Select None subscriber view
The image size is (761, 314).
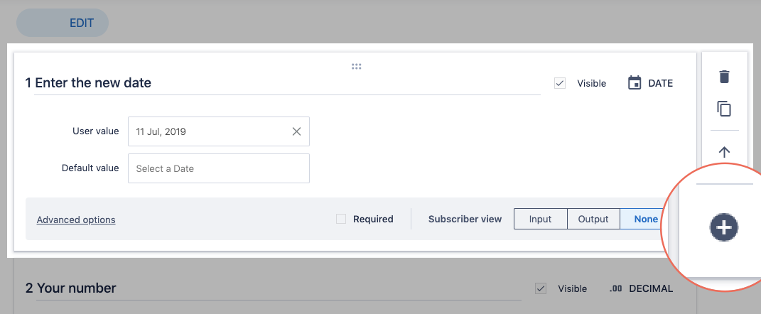[645, 219]
